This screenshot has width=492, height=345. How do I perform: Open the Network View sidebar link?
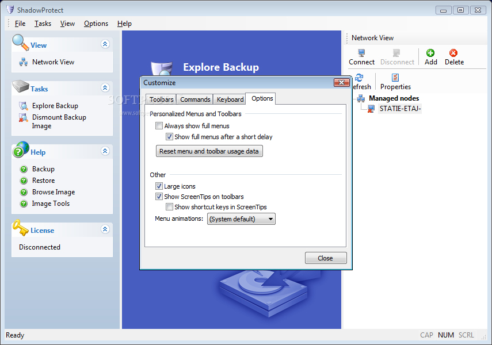point(53,62)
